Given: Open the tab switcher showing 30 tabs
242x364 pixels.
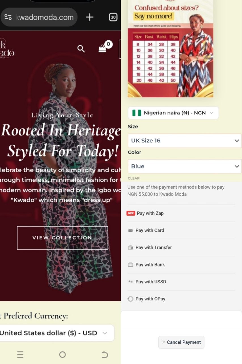Looking at the screenshot, I should pos(113,17).
